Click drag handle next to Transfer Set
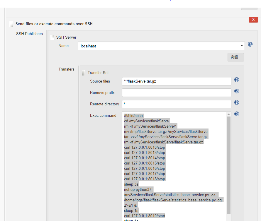261x221 pixels. [84, 73]
